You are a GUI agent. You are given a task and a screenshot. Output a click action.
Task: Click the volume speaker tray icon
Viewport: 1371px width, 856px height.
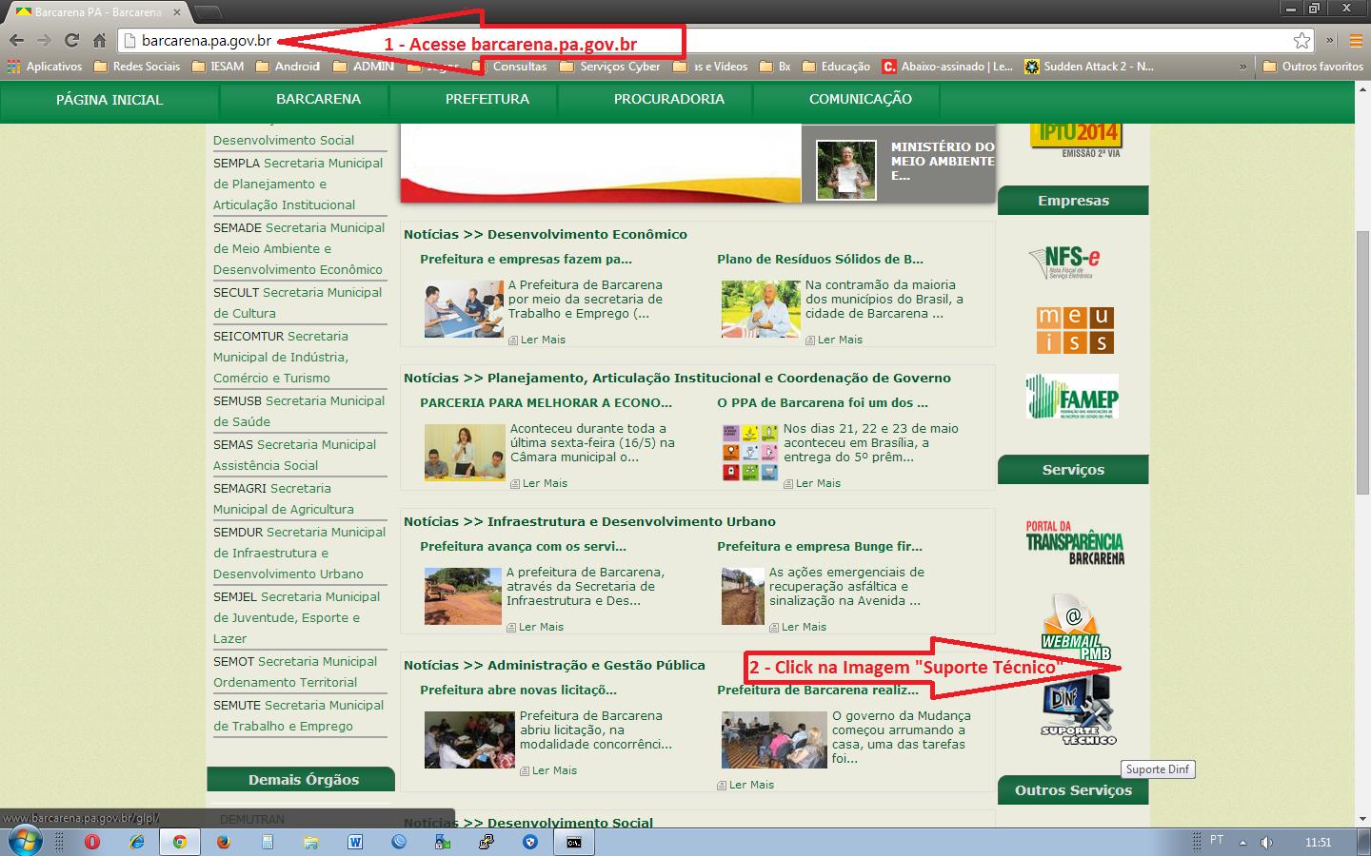[x=1267, y=842]
